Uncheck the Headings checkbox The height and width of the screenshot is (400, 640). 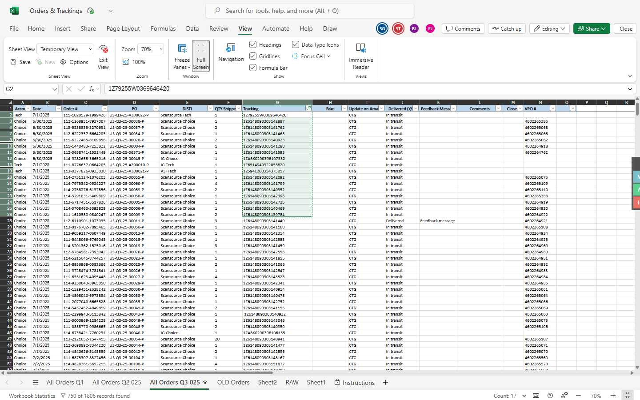point(253,44)
